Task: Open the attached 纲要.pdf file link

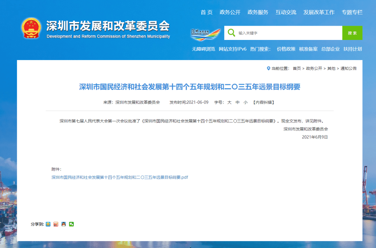Action: click(x=120, y=177)
